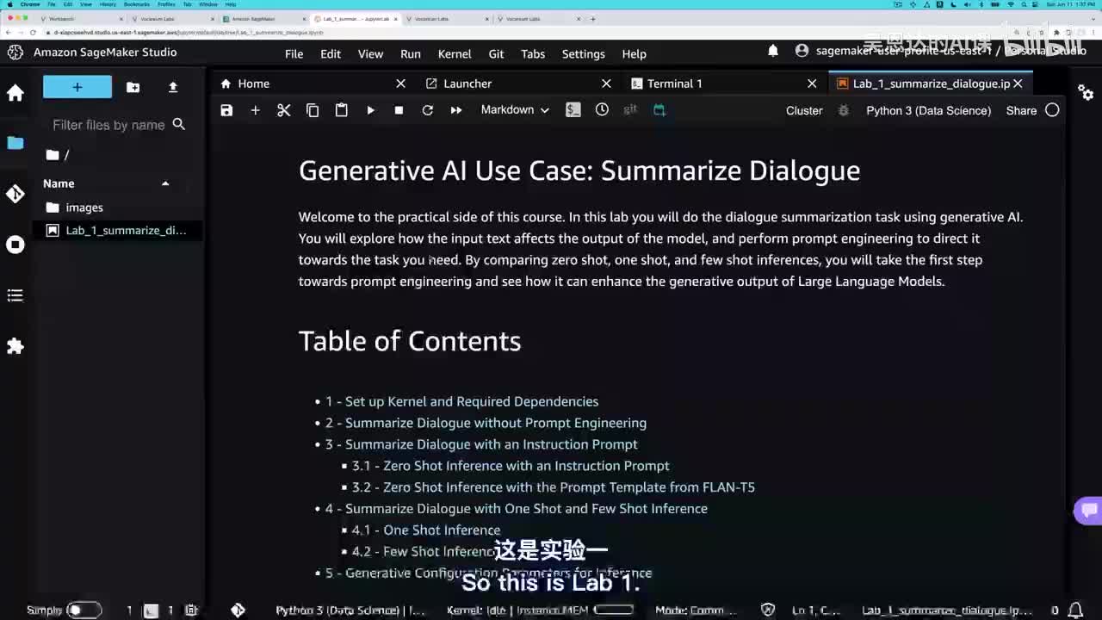Click the kernel status circle indicator
Image resolution: width=1102 pixels, height=620 pixels.
[1052, 110]
